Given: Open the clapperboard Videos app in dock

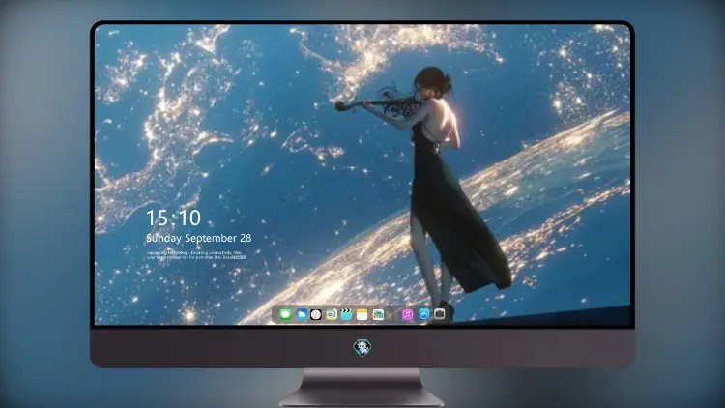Looking at the screenshot, I should point(346,314).
